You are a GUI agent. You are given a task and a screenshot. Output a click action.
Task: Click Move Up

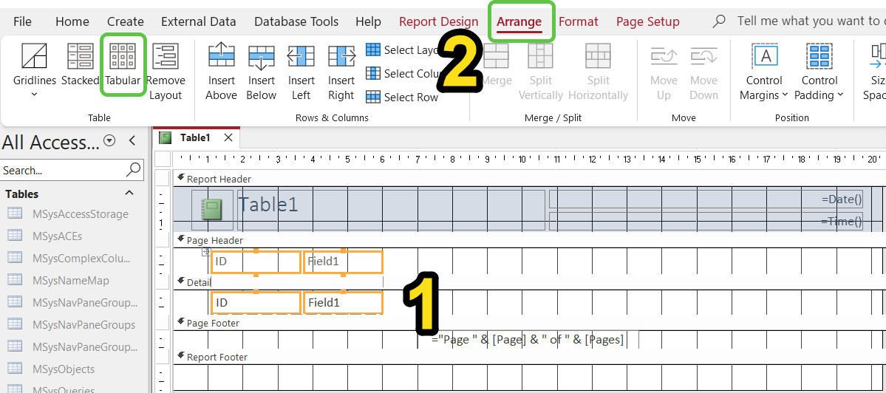click(x=664, y=71)
